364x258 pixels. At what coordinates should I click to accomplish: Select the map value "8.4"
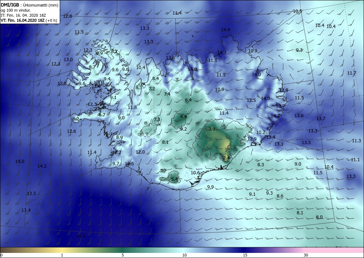[x=155, y=79]
